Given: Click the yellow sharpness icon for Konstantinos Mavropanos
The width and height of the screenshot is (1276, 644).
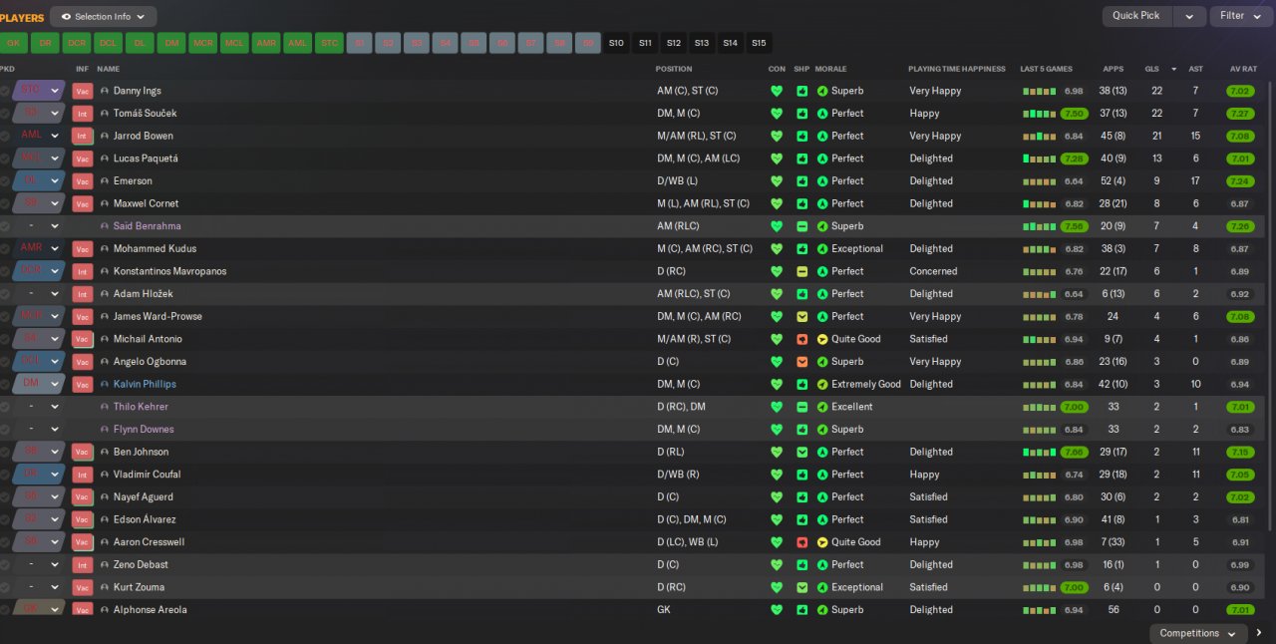Looking at the screenshot, I should pos(801,271).
